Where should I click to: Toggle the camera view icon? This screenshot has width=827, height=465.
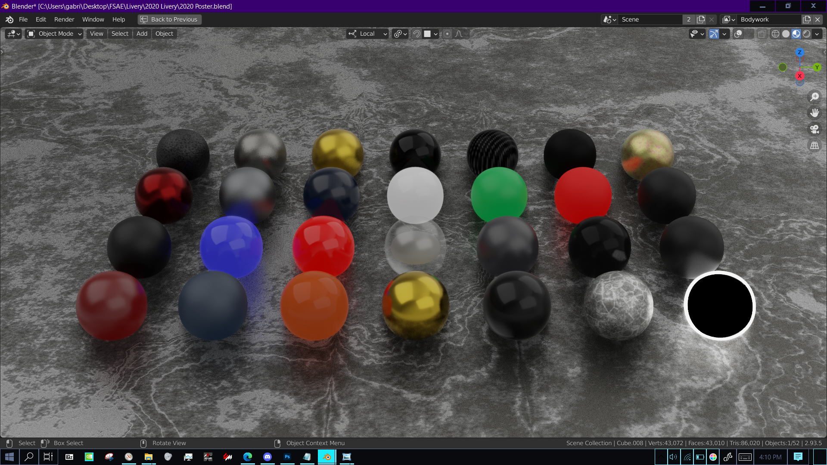click(x=815, y=129)
